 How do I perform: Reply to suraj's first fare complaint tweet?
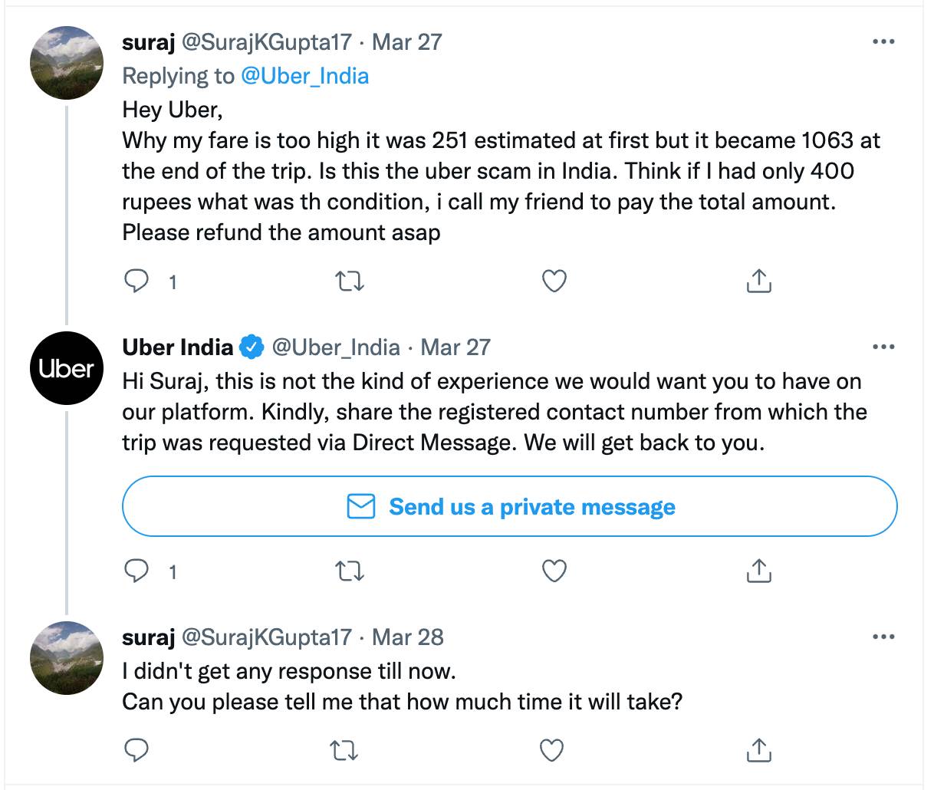[136, 282]
